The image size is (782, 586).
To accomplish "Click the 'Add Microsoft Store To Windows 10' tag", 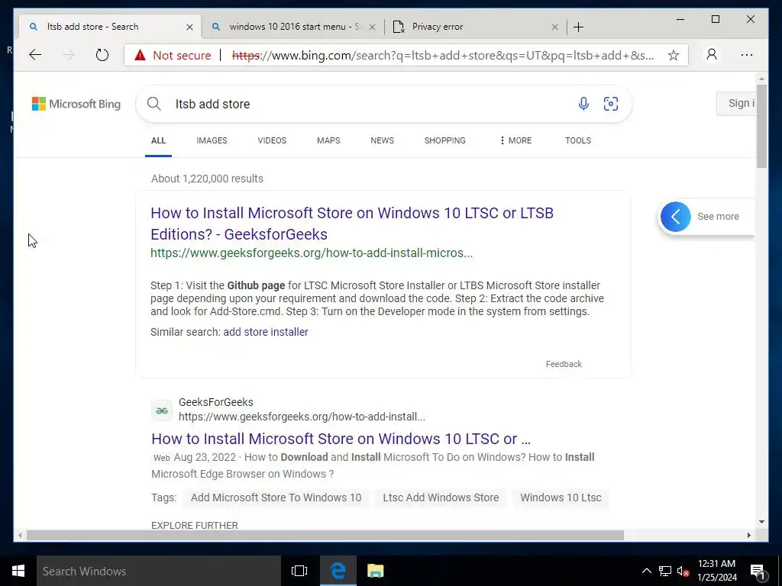I will [276, 497].
